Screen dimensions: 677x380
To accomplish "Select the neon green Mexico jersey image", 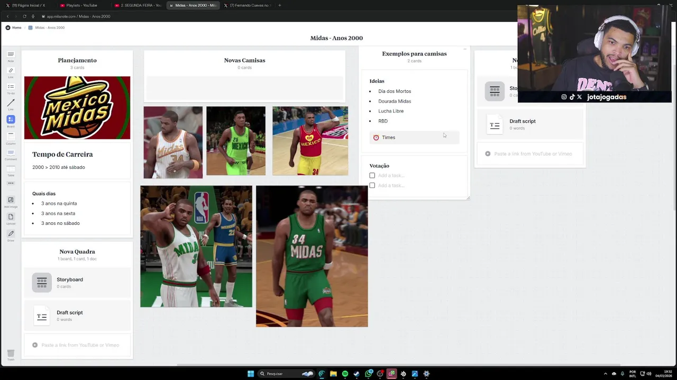I will click(236, 141).
